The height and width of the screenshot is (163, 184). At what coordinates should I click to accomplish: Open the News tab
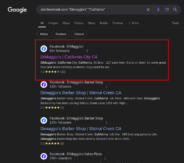click(x=91, y=23)
